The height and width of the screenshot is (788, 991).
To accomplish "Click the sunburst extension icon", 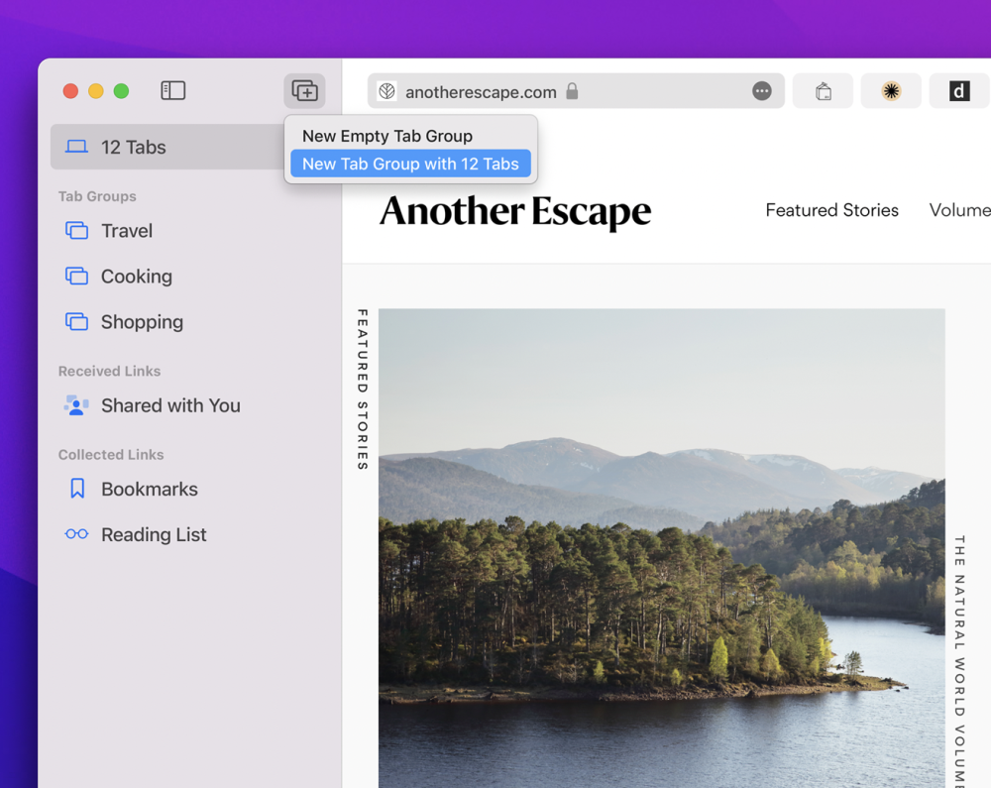I will coord(891,91).
